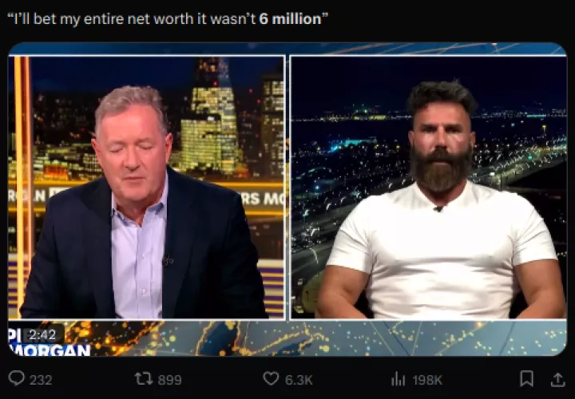Image resolution: width=575 pixels, height=399 pixels.
Task: Click the 2:42 video duration badge
Action: [42, 334]
